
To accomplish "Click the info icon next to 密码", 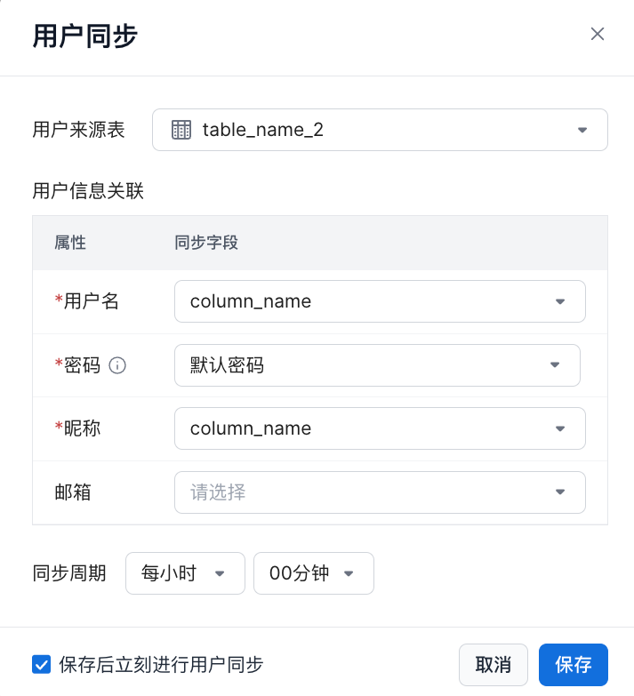I will pos(117,365).
